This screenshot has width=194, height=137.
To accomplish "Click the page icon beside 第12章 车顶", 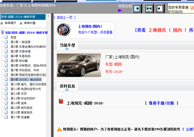I will pos(6,93).
